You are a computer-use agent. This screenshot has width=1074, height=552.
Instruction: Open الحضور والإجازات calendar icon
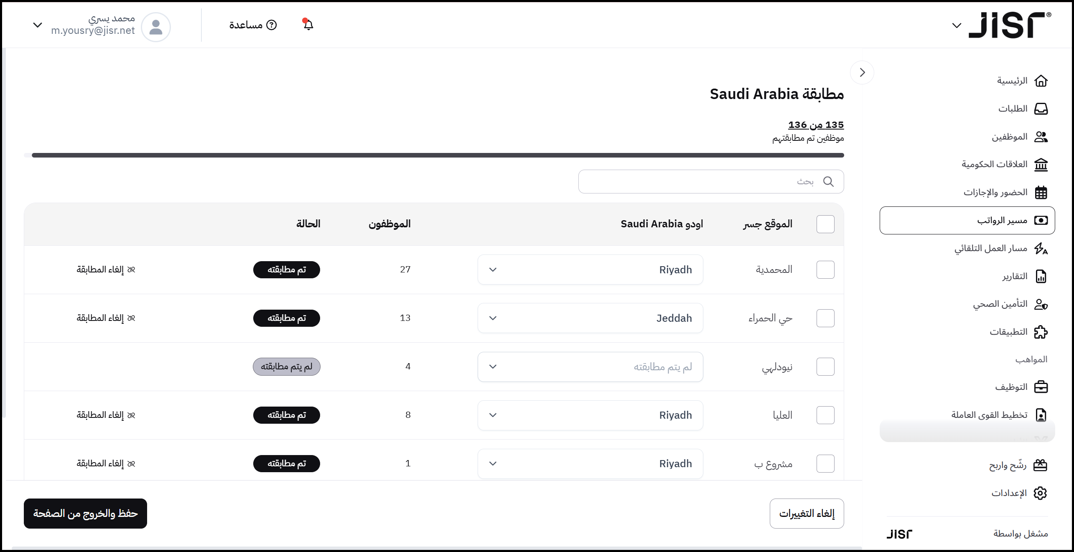coord(1041,192)
